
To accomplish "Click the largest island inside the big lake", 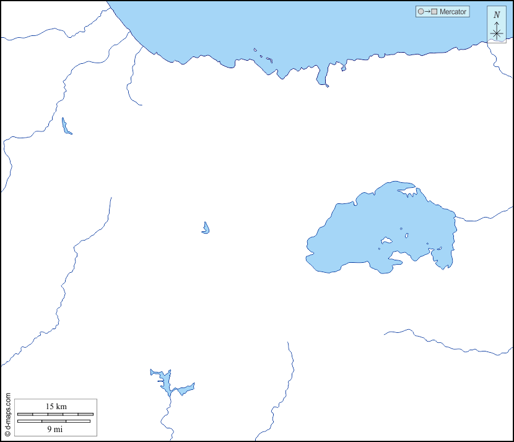I will pyautogui.click(x=387, y=241).
